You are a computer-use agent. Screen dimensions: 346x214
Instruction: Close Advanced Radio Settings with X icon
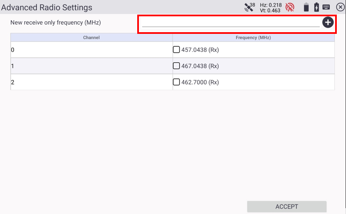[341, 7]
